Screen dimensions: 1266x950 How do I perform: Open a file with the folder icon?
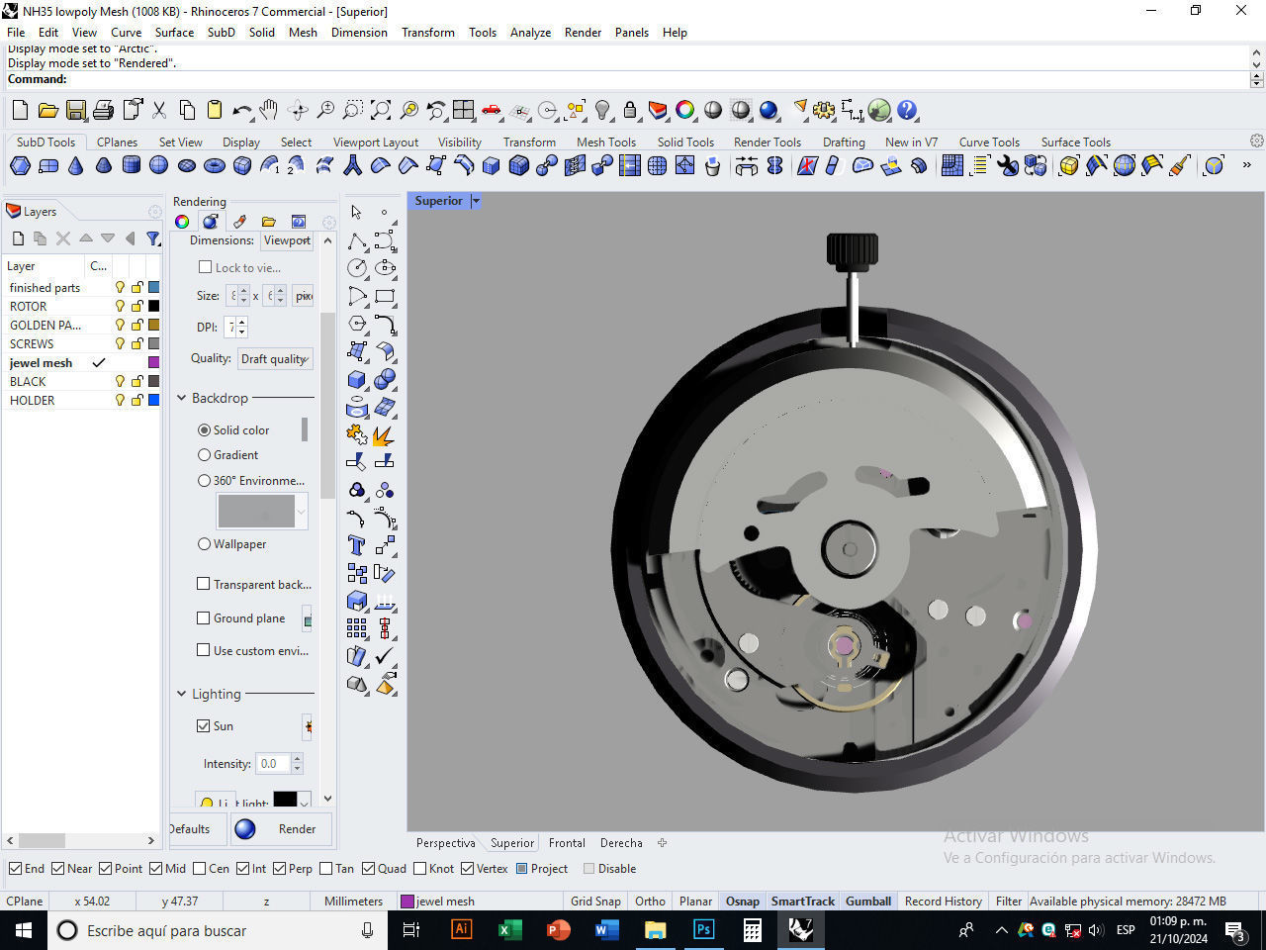[47, 110]
